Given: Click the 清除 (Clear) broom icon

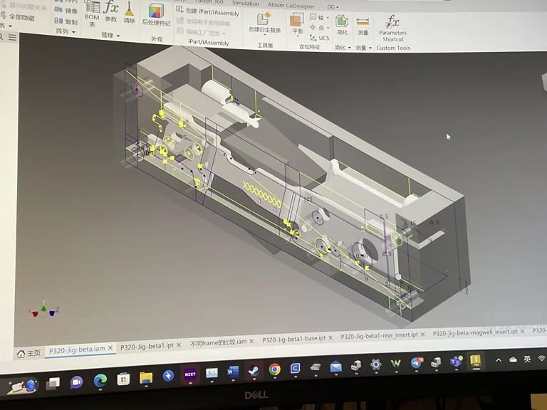Looking at the screenshot, I should pos(129,13).
